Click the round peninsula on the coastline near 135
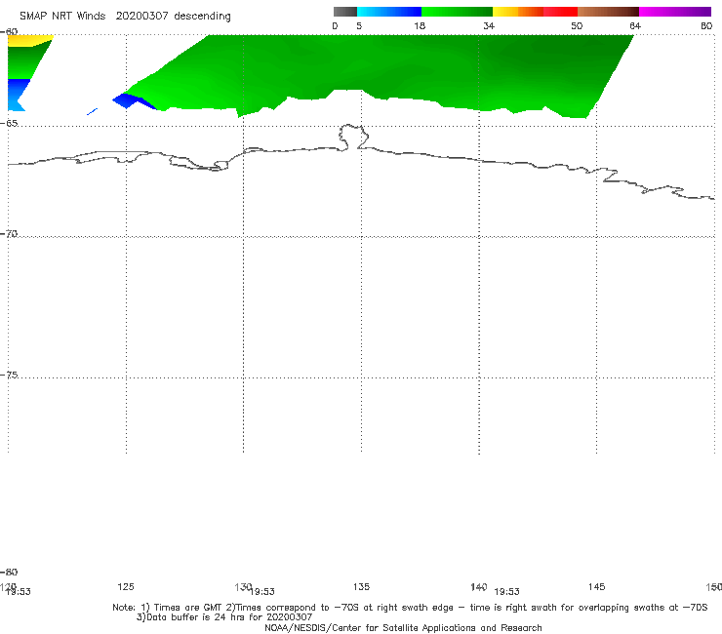The height and width of the screenshot is (634, 722). point(353,137)
